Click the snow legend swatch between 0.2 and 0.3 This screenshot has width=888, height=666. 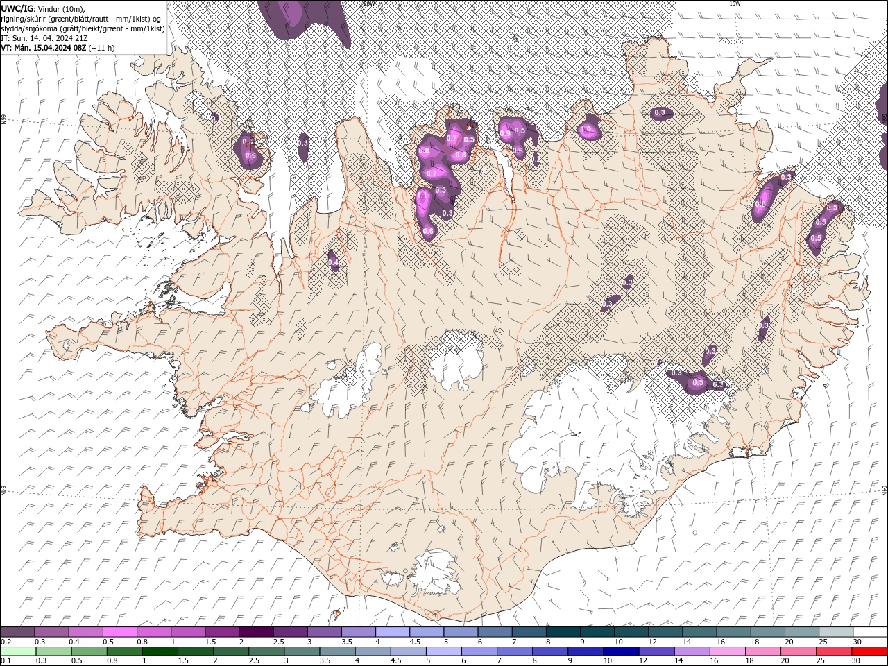(18, 632)
